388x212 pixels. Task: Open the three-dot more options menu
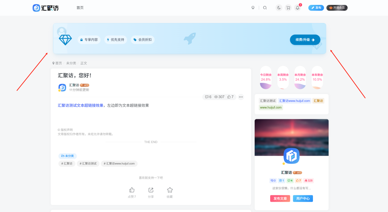(x=241, y=97)
